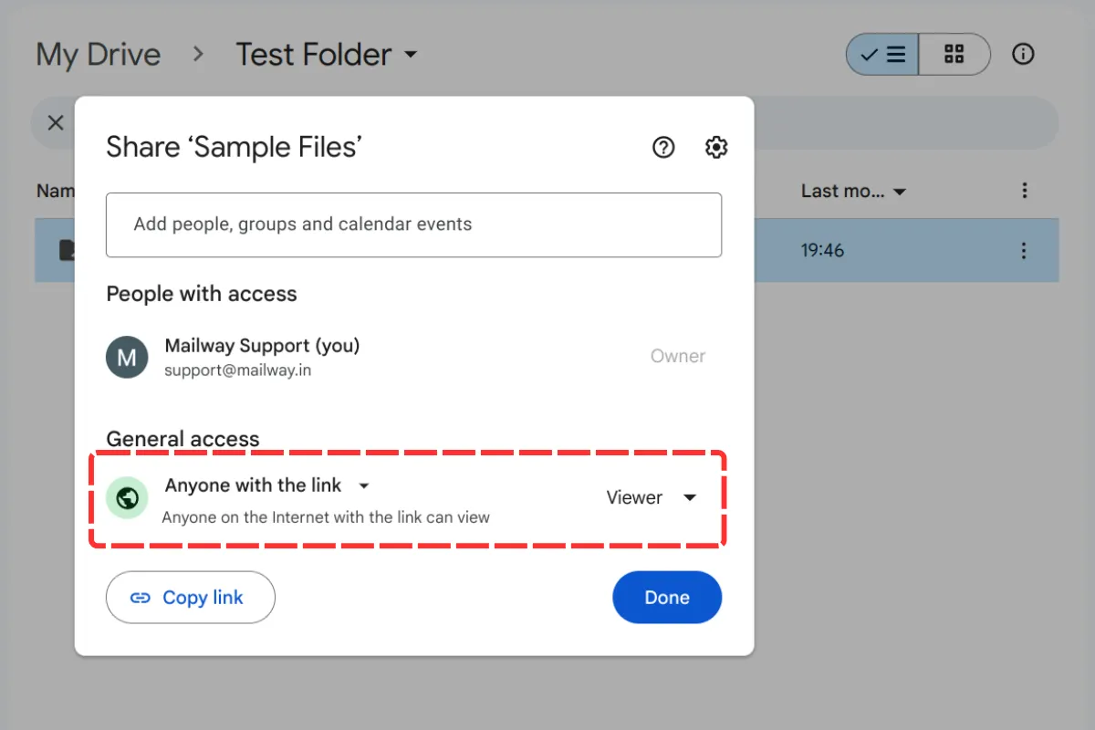Click the Done button
Screen dimensions: 1095x730
coord(667,597)
